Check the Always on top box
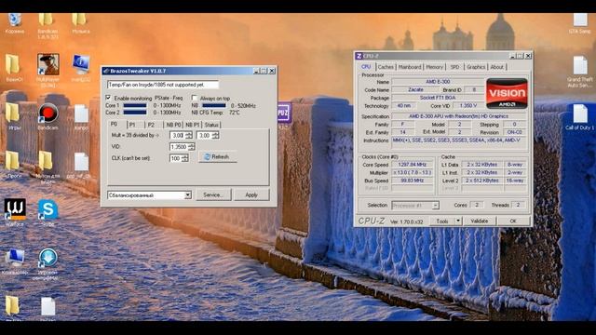596x335 pixels. coord(195,98)
